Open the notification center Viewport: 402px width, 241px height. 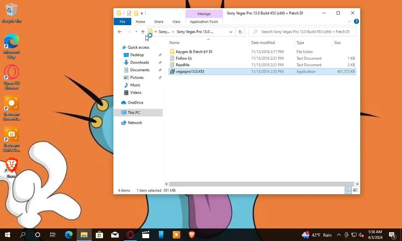(x=392, y=235)
